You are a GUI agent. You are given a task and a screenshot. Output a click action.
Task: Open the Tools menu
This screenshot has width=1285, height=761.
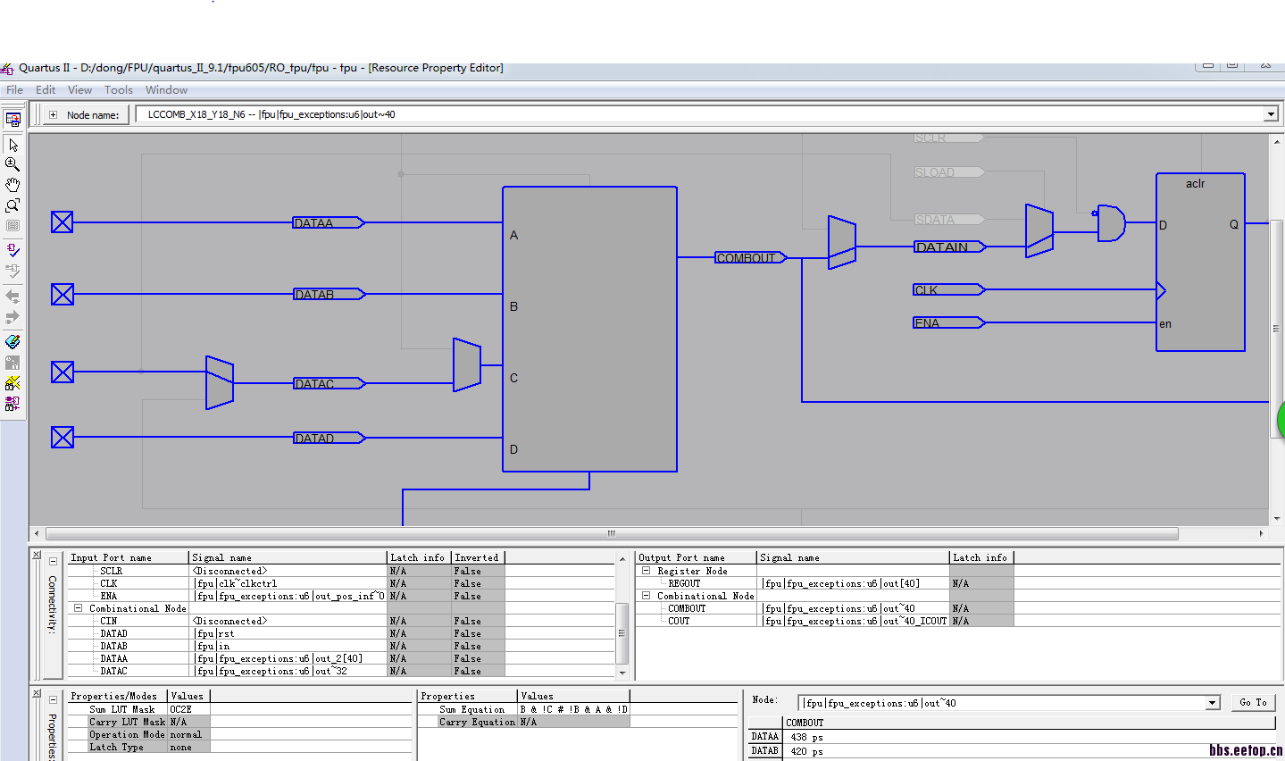[x=118, y=90]
